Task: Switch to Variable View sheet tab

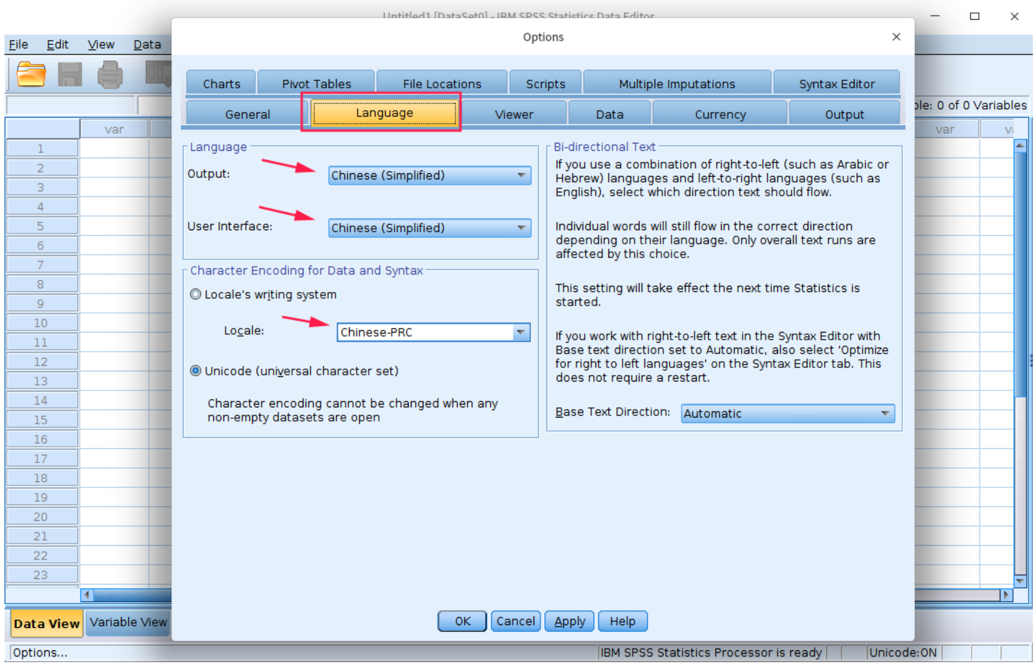Action: 128,622
